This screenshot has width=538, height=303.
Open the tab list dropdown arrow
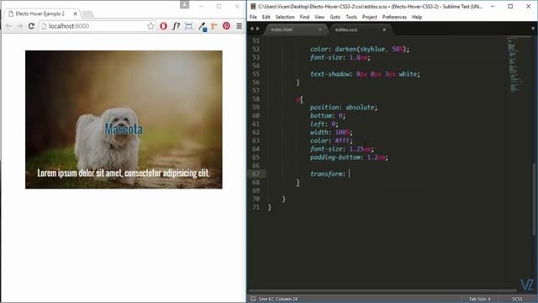[533, 29]
